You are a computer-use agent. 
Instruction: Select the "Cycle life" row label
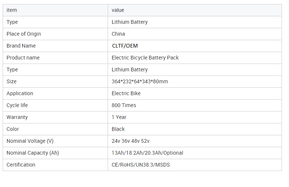(17, 105)
